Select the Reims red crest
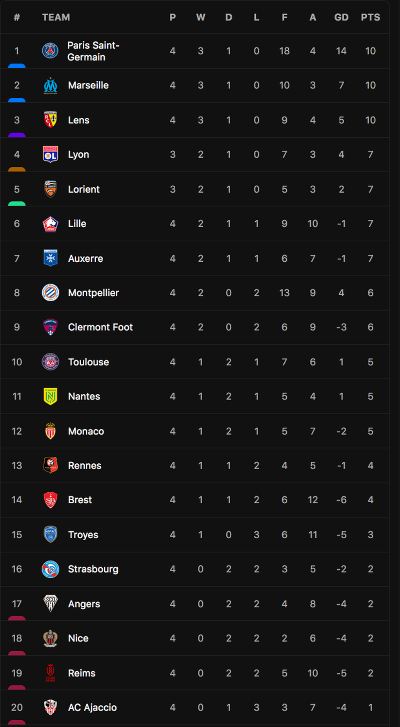This screenshot has height=727, width=400. pos(50,673)
